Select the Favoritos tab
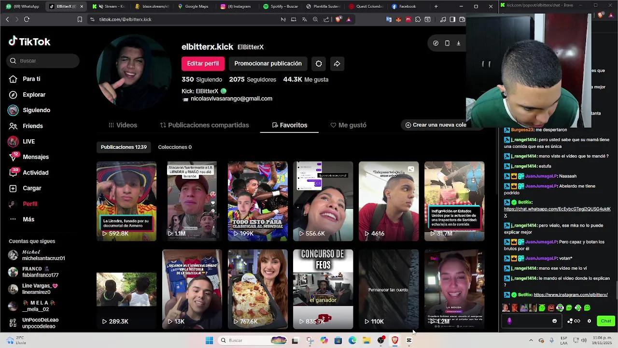The height and width of the screenshot is (348, 618). 290,125
